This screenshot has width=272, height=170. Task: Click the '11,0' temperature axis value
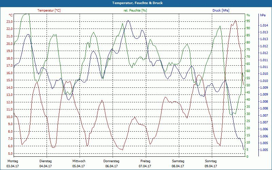pyautogui.click(x=10, y=109)
